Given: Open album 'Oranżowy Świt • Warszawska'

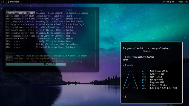Looking at the screenshot, I should (x=50, y=22).
